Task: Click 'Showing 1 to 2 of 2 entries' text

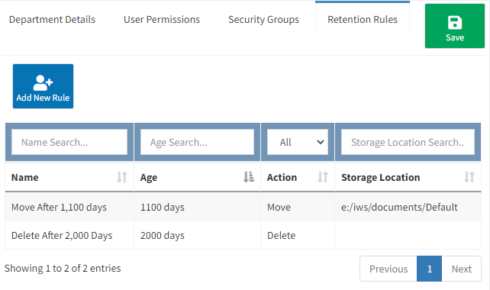Action: [63, 268]
